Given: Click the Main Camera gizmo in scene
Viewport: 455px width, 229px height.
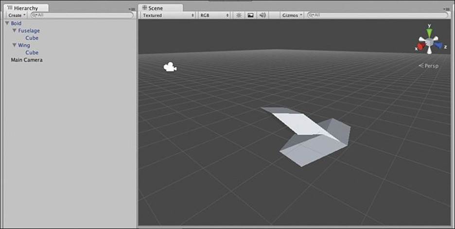Looking at the screenshot, I should click(170, 67).
